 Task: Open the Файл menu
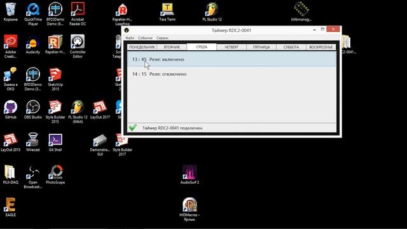(130, 38)
